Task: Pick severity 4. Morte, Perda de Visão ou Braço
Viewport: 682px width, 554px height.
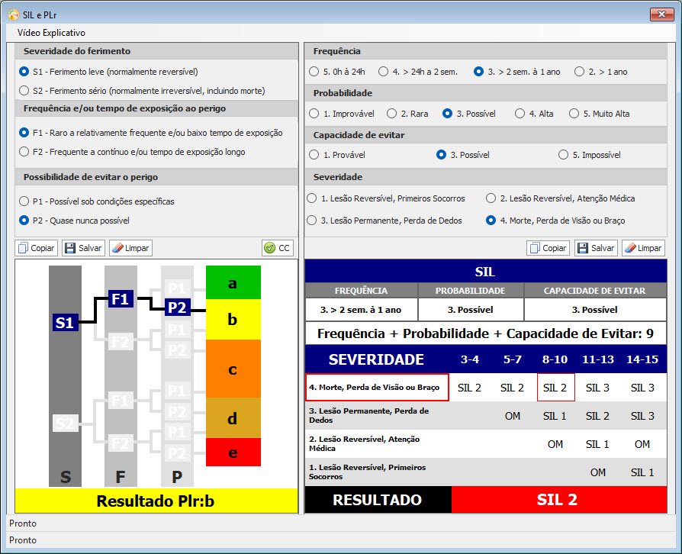Action: pos(555,221)
